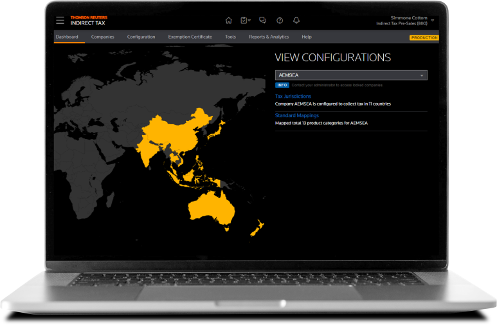The image size is (497, 325).
Task: Follow the Standard Mappings link
Action: point(296,116)
